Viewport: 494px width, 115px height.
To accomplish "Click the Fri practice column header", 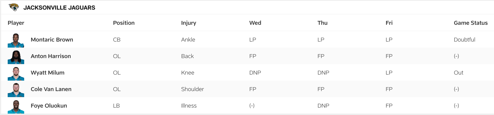I will point(389,23).
